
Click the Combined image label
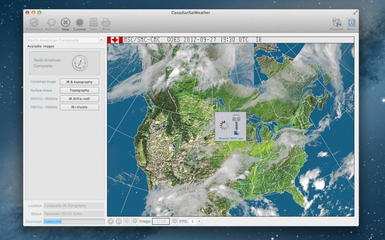click(43, 82)
